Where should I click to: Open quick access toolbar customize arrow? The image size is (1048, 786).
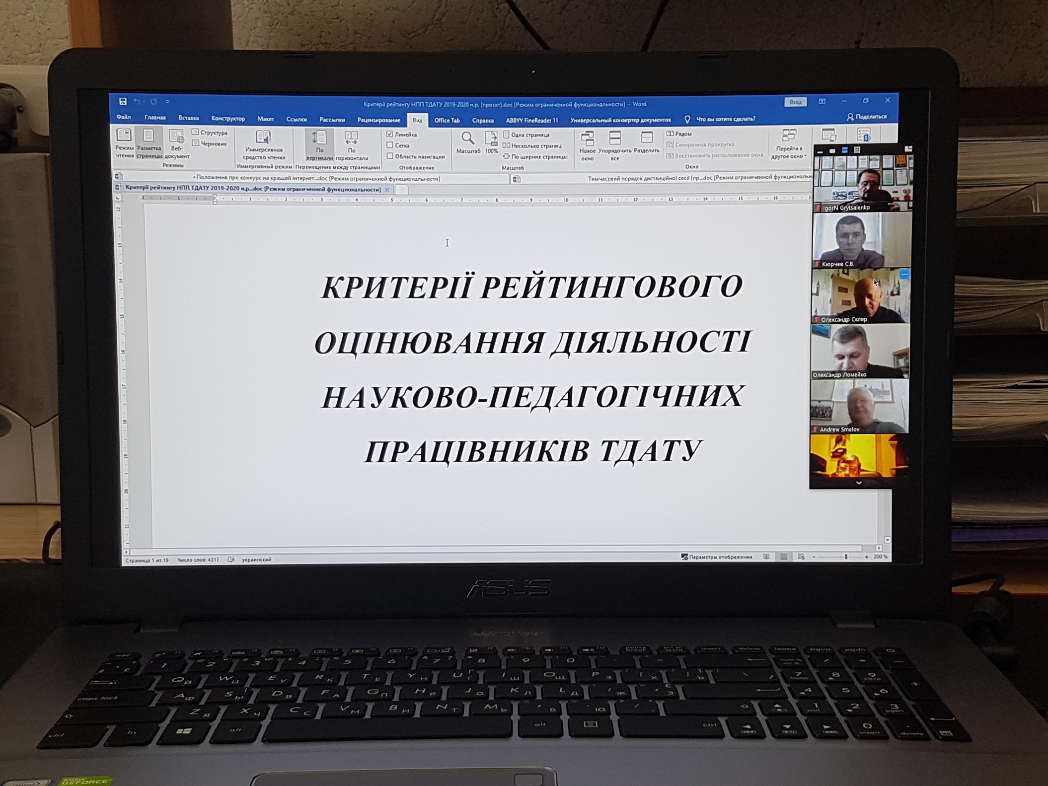tap(168, 102)
